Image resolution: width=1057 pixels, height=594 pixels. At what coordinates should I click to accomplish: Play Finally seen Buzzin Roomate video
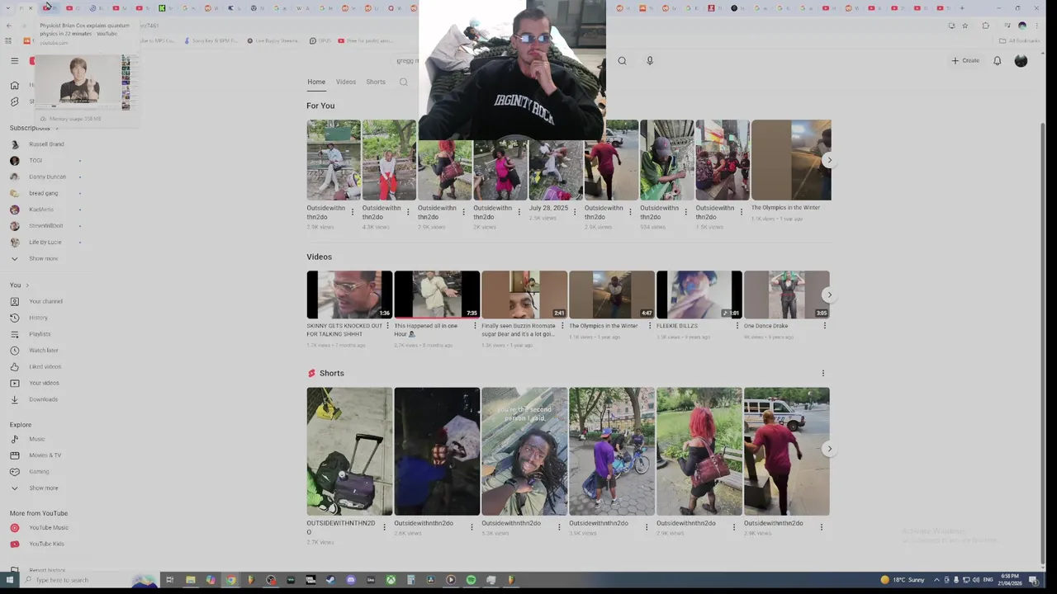524,295
